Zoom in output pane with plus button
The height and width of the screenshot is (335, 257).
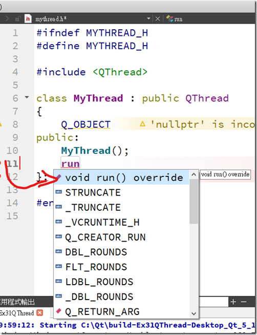click(x=233, y=302)
